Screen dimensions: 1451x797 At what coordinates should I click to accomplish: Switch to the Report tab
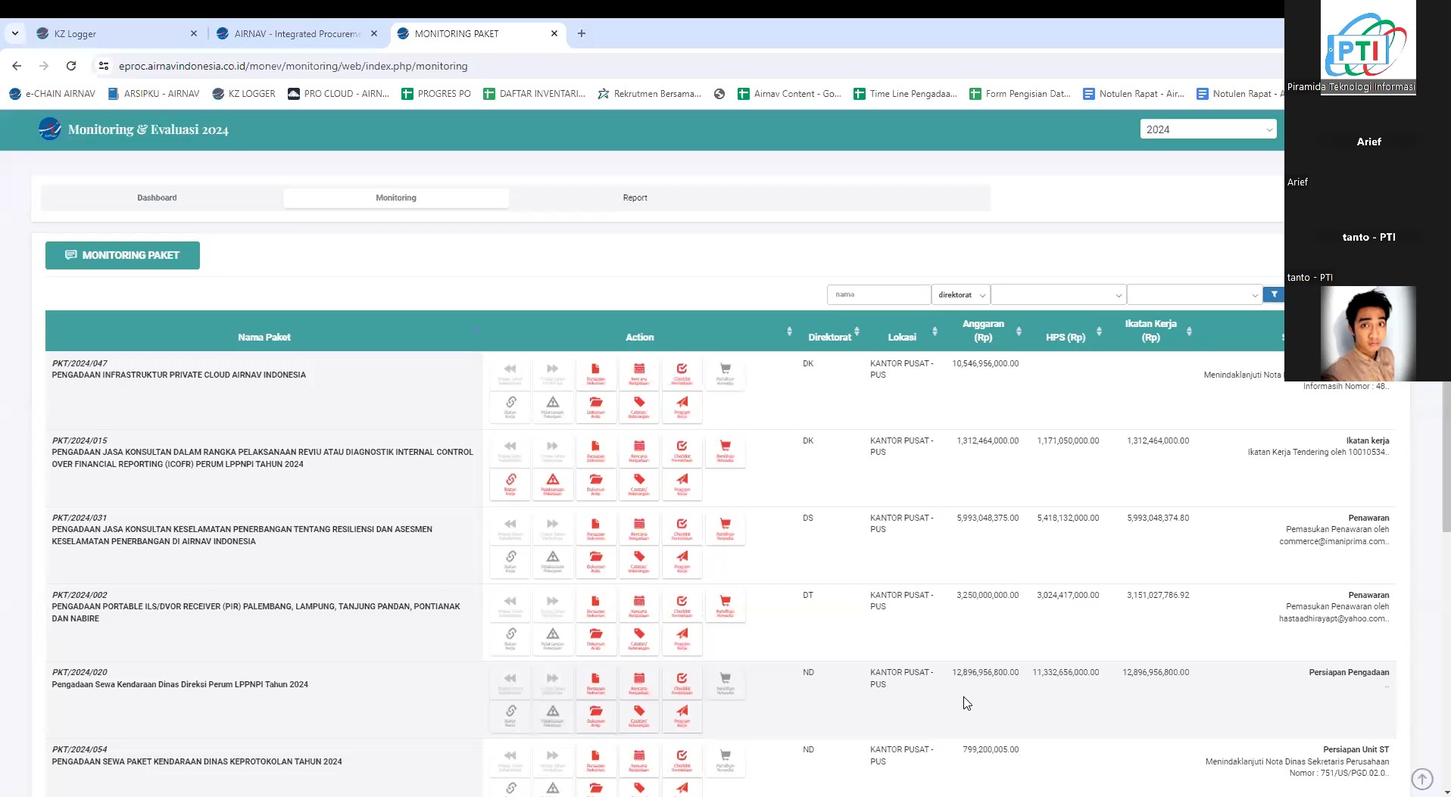pyautogui.click(x=635, y=198)
